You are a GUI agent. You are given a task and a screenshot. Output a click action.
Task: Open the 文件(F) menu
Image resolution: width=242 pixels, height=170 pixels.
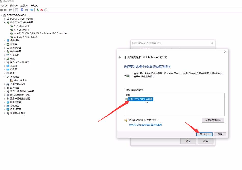pos(4,6)
